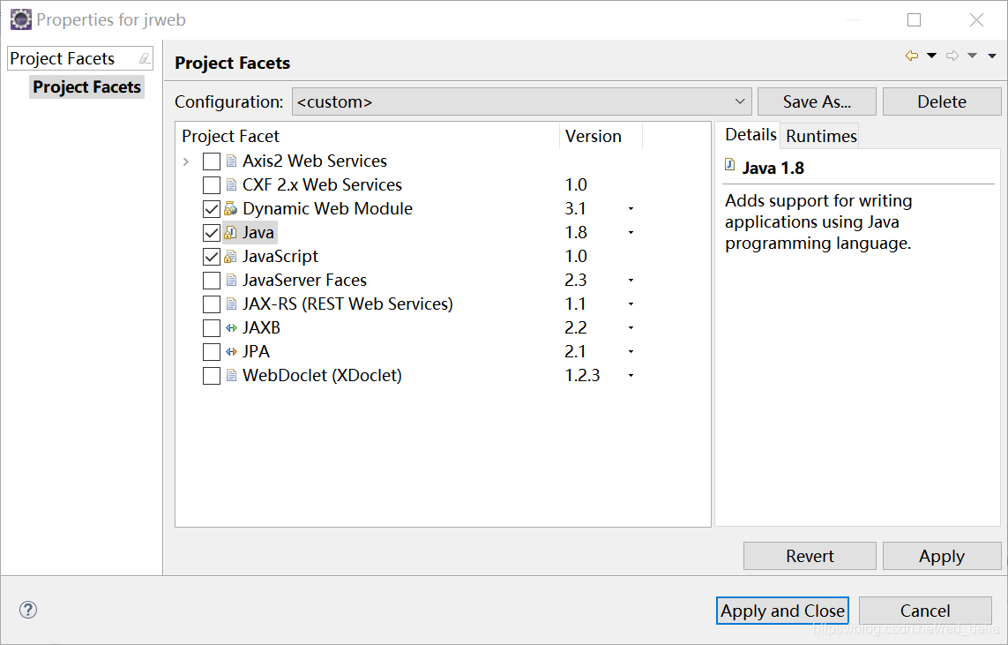Viewport: 1008px width, 645px height.
Task: Check the CXF 2.x Web Services box
Action: point(212,185)
